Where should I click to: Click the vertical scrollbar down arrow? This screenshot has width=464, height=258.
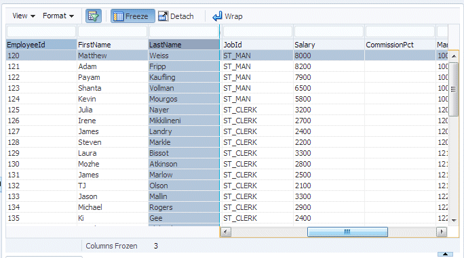pyautogui.click(x=454, y=220)
